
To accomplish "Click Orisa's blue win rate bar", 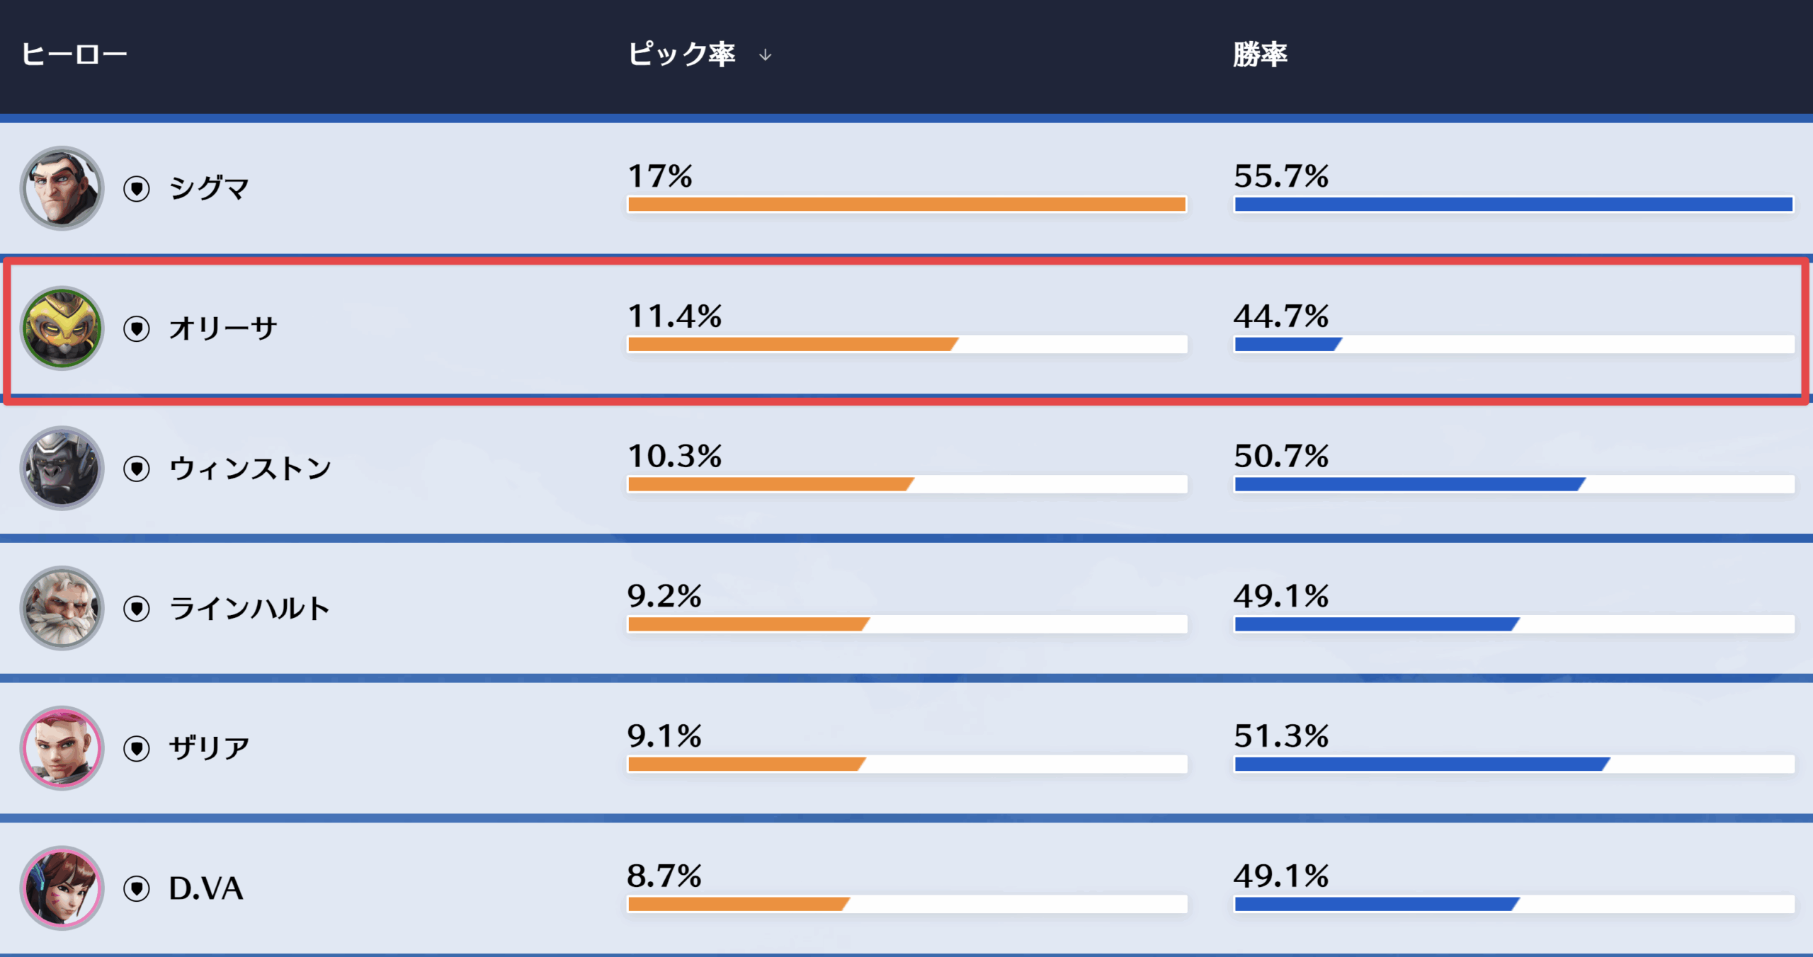I will (1288, 345).
